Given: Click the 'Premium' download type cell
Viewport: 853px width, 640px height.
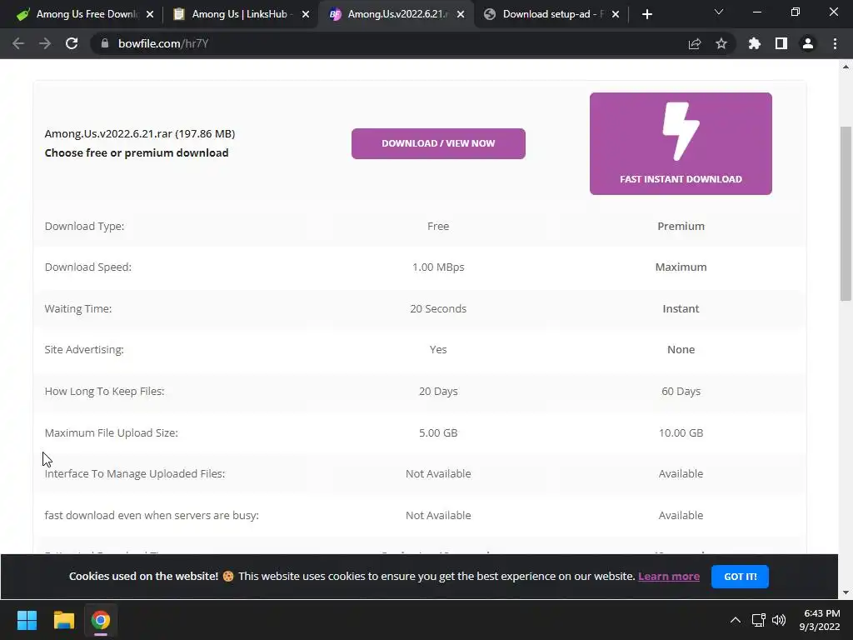Looking at the screenshot, I should (681, 226).
